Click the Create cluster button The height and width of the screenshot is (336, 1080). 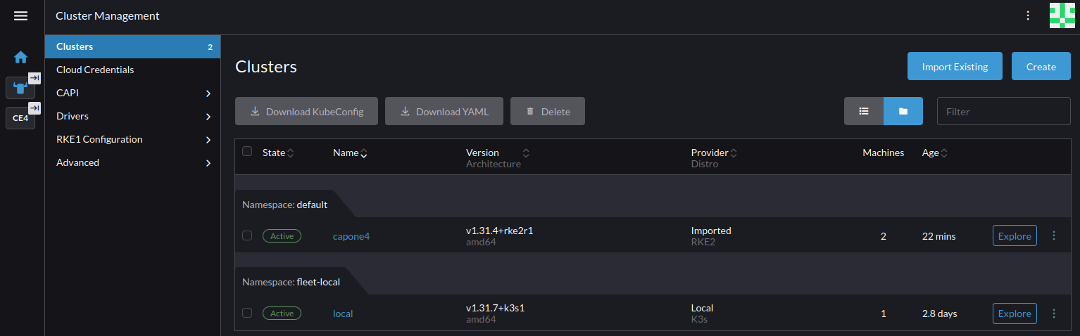[x=1041, y=67]
